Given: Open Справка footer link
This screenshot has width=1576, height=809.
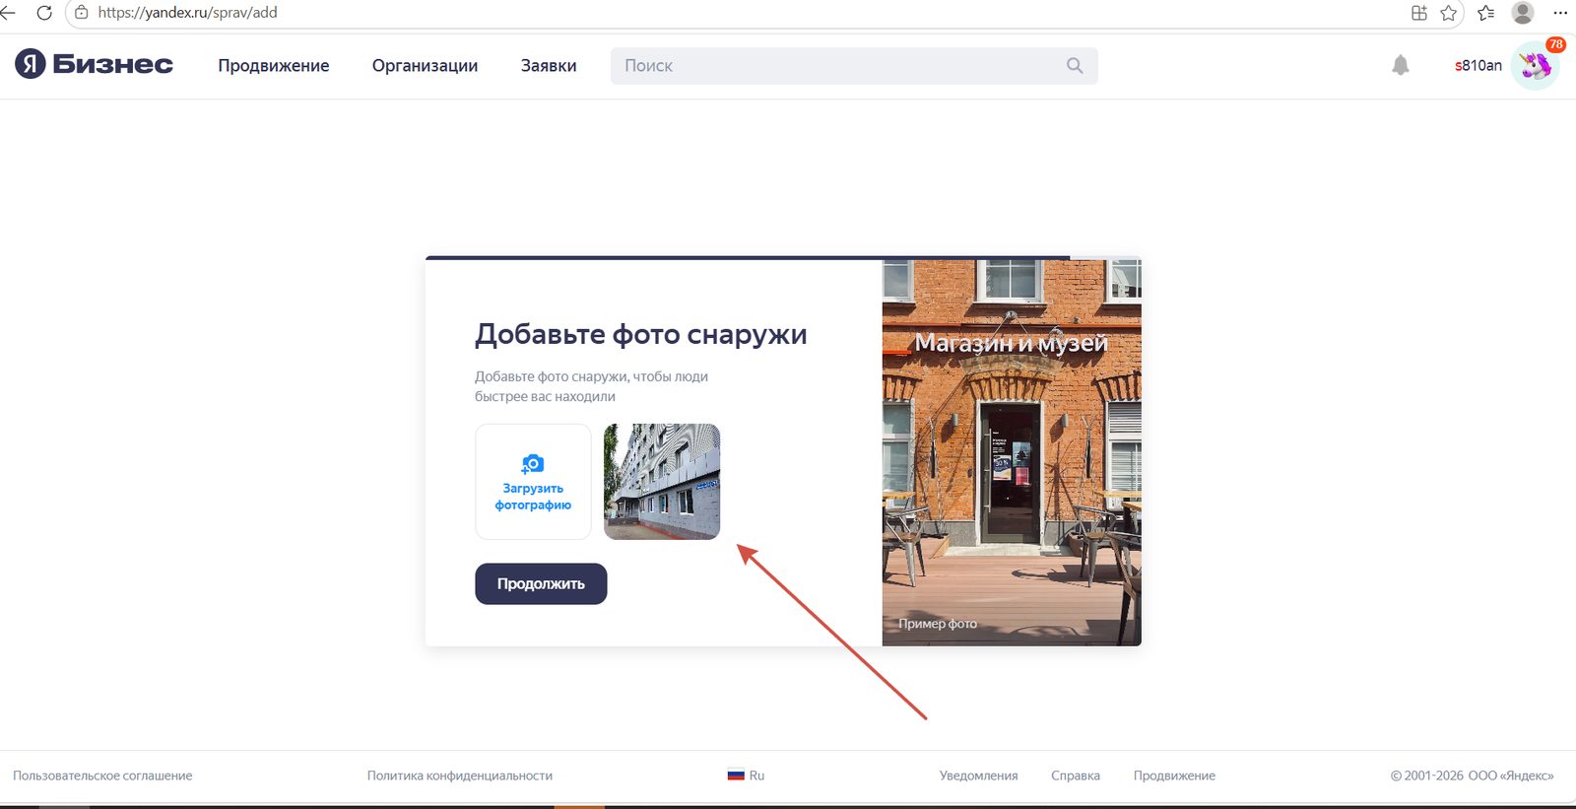Looking at the screenshot, I should [1076, 775].
